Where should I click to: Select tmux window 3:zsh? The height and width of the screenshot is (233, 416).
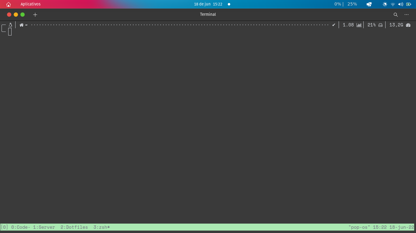coord(102,227)
